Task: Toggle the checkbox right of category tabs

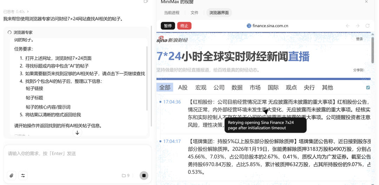Action: pyautogui.click(x=368, y=87)
